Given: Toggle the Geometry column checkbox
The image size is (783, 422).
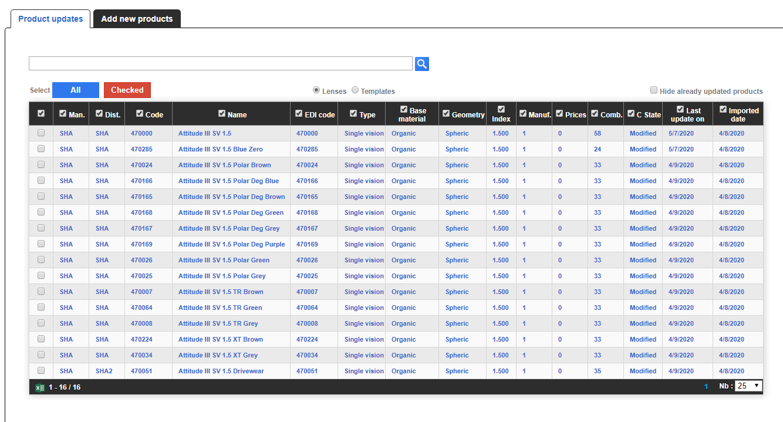Looking at the screenshot, I should coord(446,113).
